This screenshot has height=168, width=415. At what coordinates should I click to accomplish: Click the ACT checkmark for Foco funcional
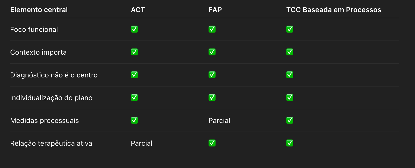pos(134,29)
